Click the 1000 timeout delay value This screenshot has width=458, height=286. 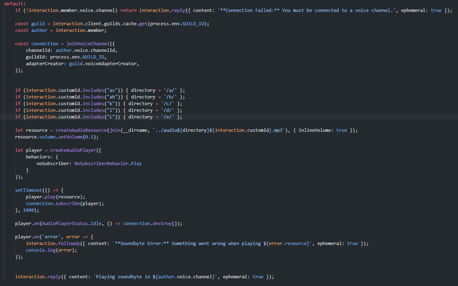tap(28, 210)
